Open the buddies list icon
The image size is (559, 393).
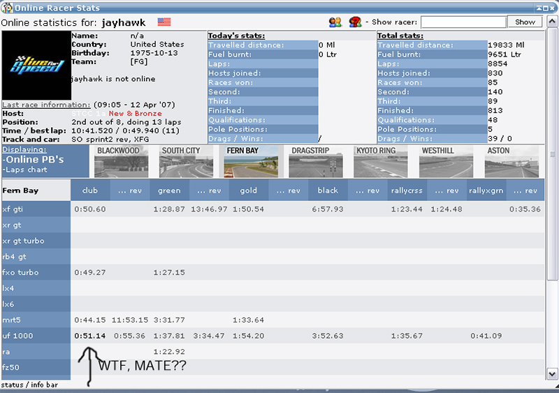coord(335,22)
